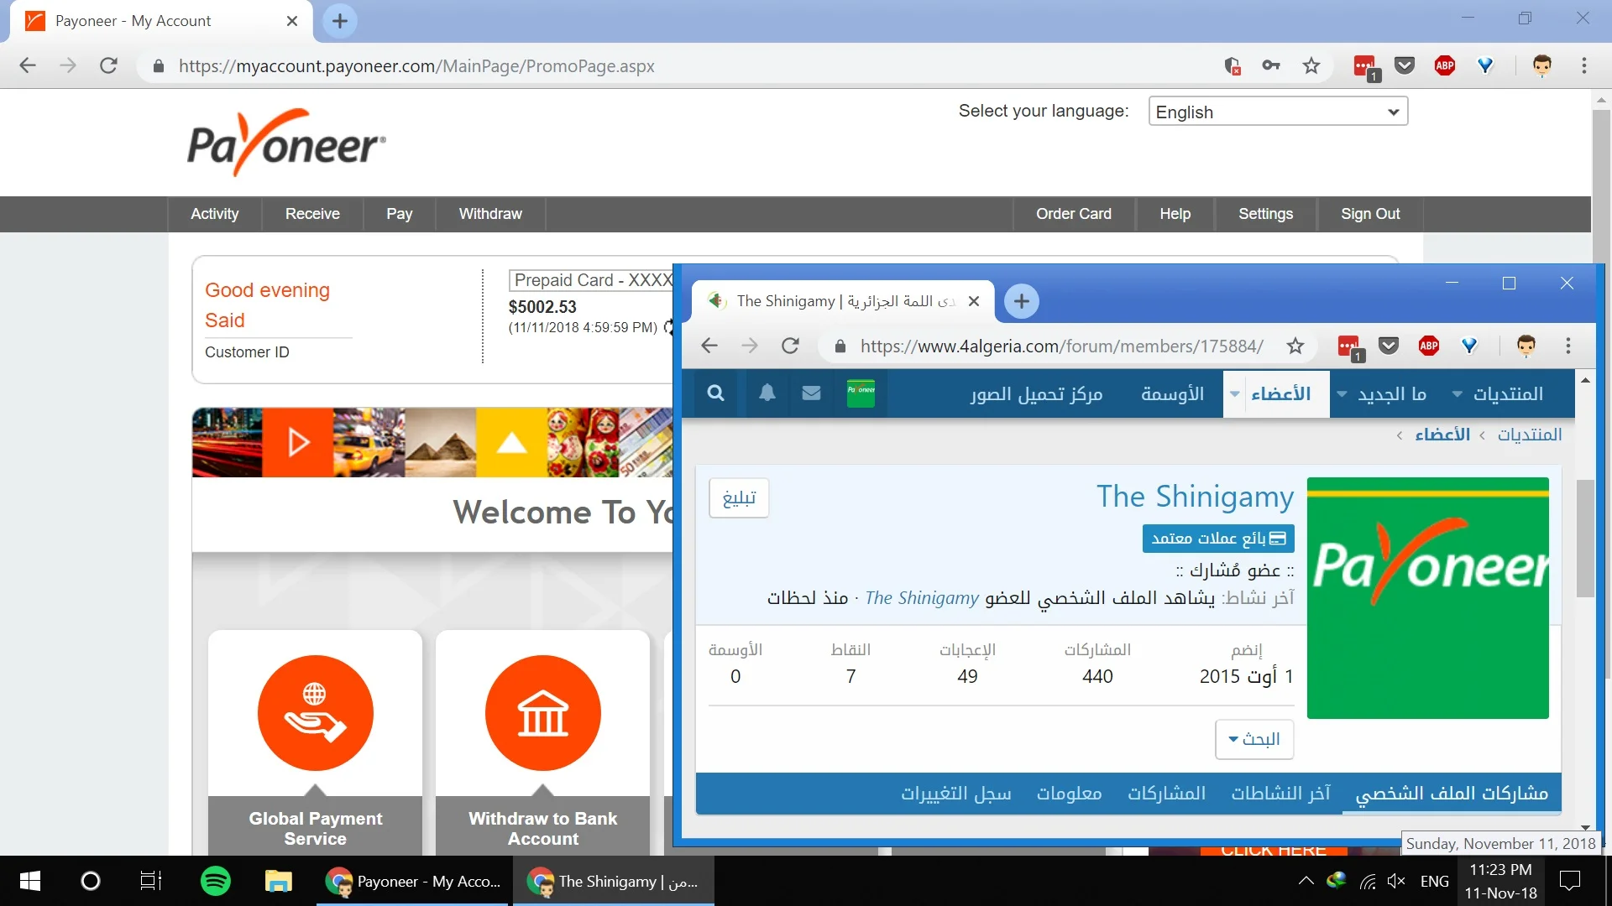Switch to the آخر النشاطات profile tab
The image size is (1612, 906).
1280,794
